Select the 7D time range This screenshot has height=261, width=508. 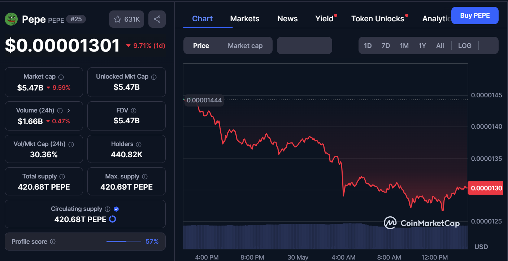tap(386, 46)
